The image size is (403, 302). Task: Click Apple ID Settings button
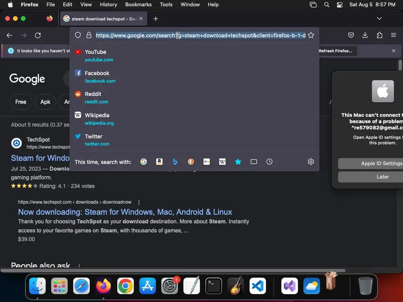(x=370, y=163)
